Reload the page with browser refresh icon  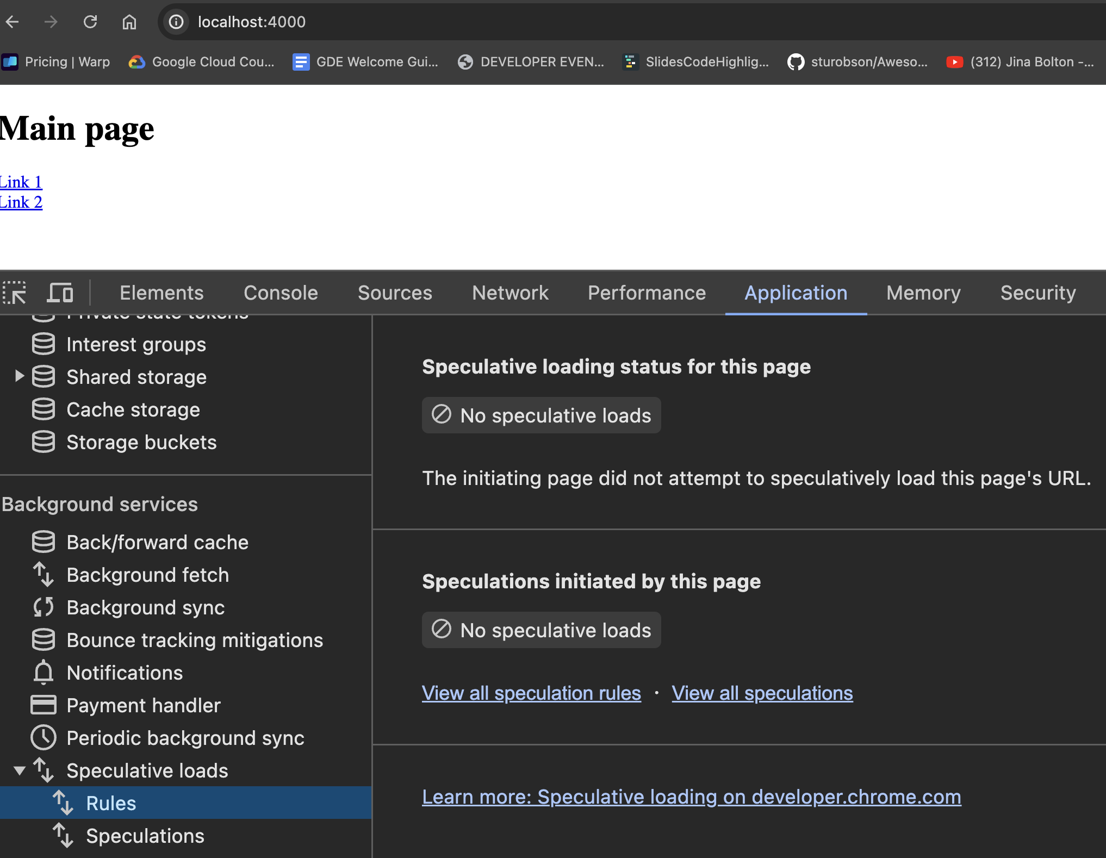point(90,22)
